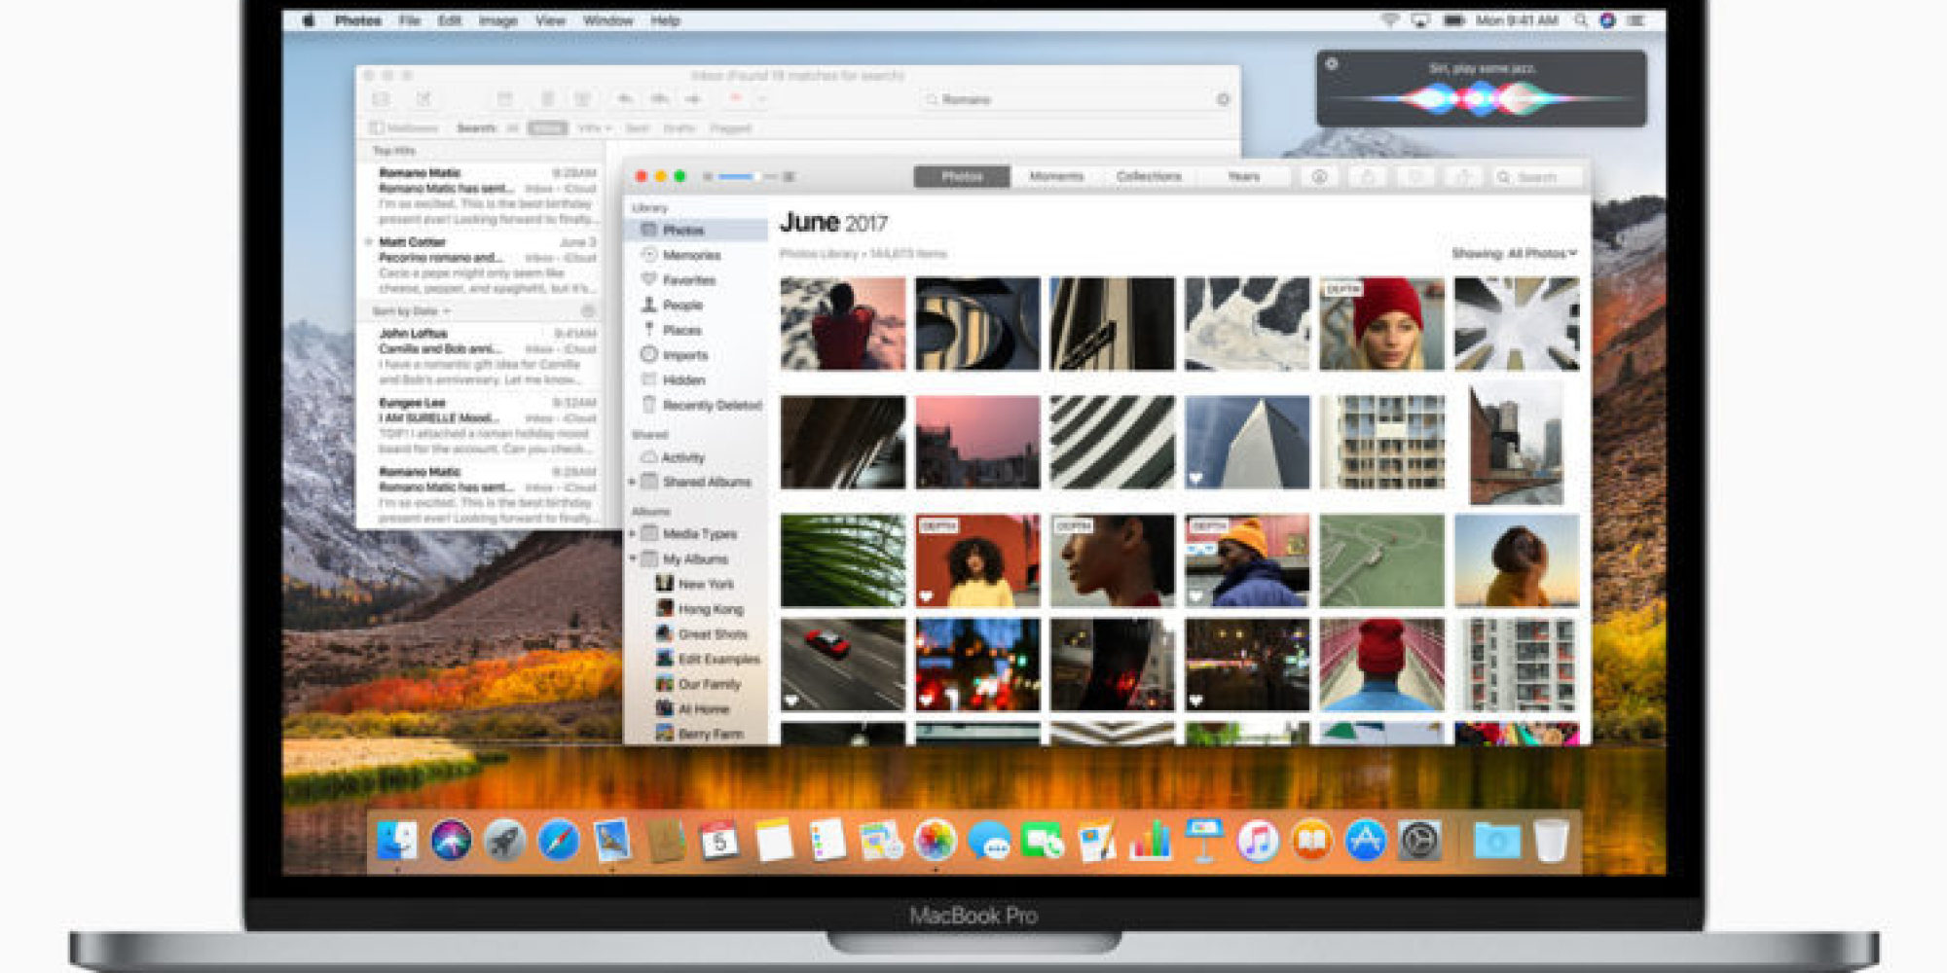This screenshot has height=973, width=1947.
Task: Click Siri settings gear in Siri panel
Action: (x=1332, y=64)
